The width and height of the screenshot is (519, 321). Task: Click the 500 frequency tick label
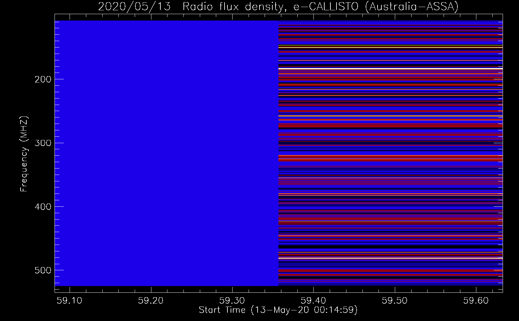[x=43, y=270]
